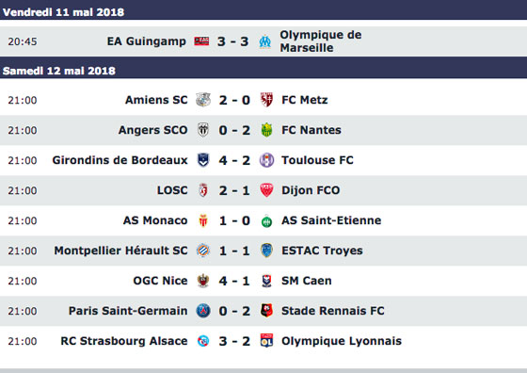Click the Toulouse FC purple logo
The width and height of the screenshot is (527, 373).
tap(266, 160)
